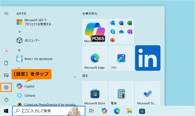The height and width of the screenshot is (116, 195).
Task: Open Microsoft Edge from the taskbar
Action: 117,111
